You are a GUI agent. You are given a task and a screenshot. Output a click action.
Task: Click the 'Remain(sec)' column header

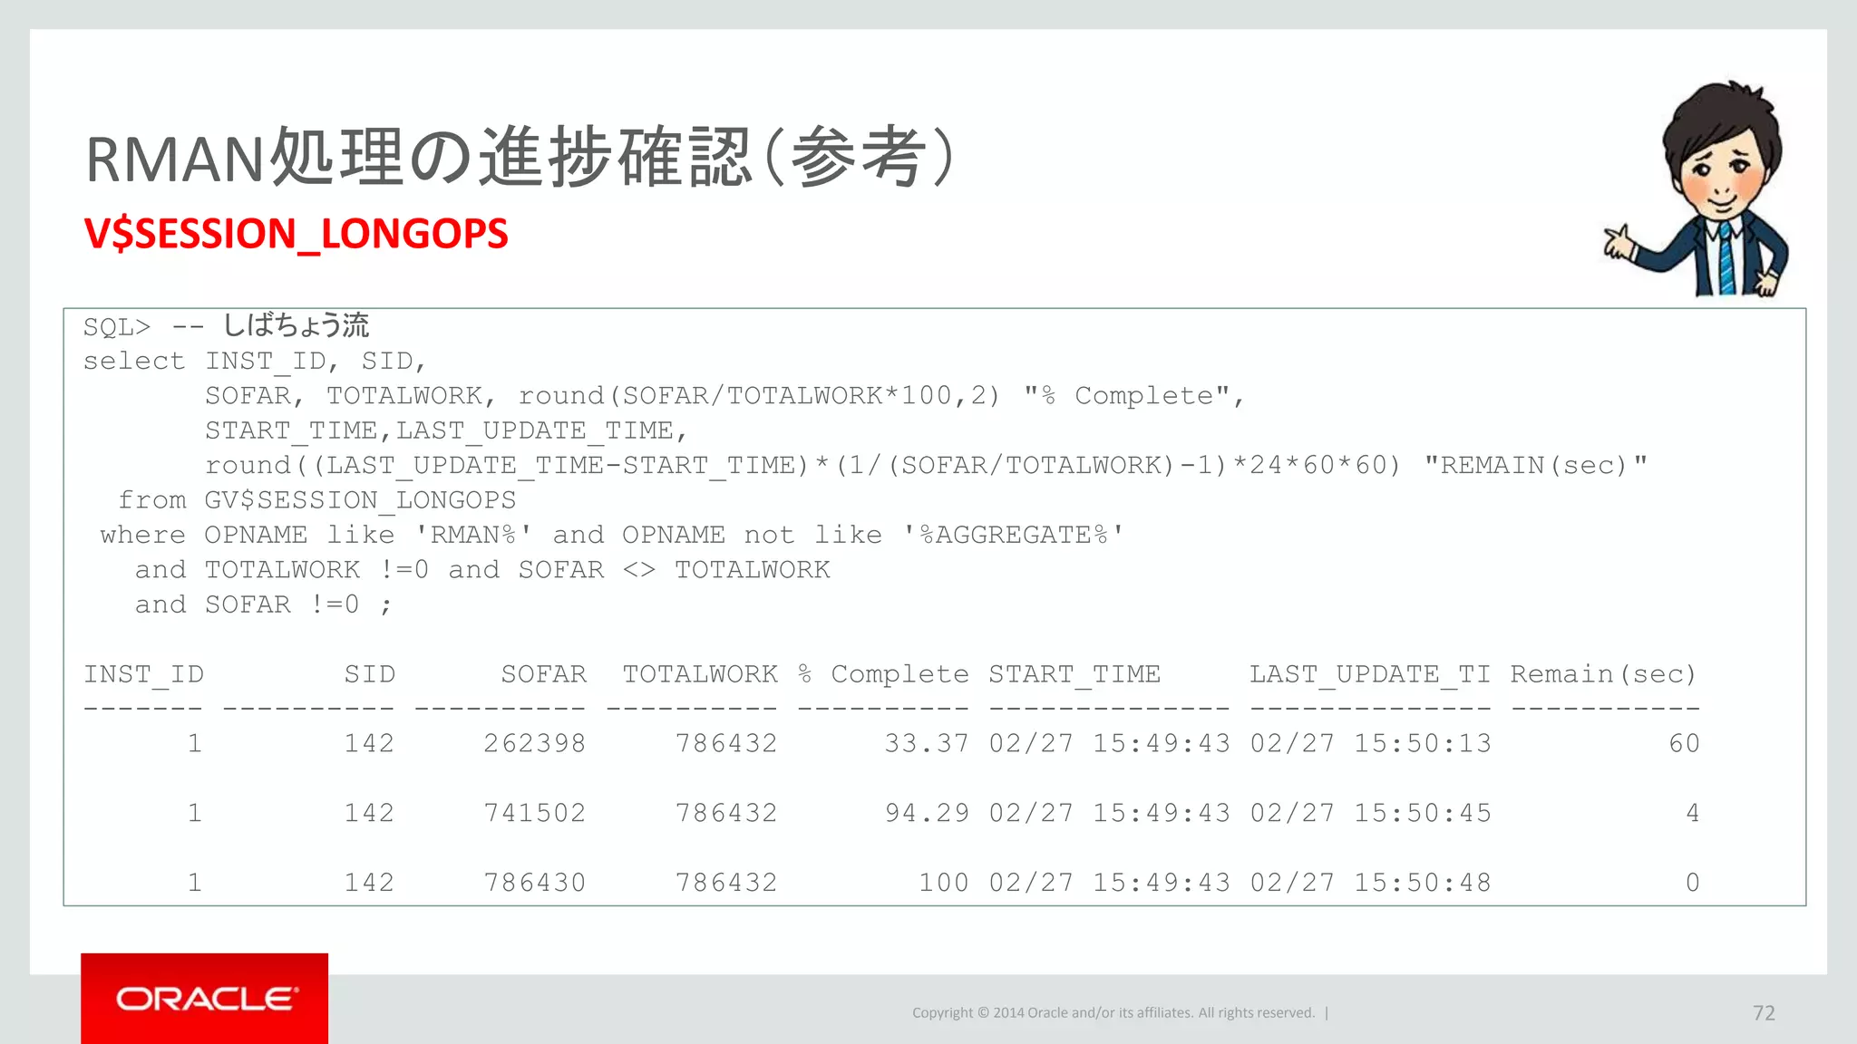[1603, 674]
